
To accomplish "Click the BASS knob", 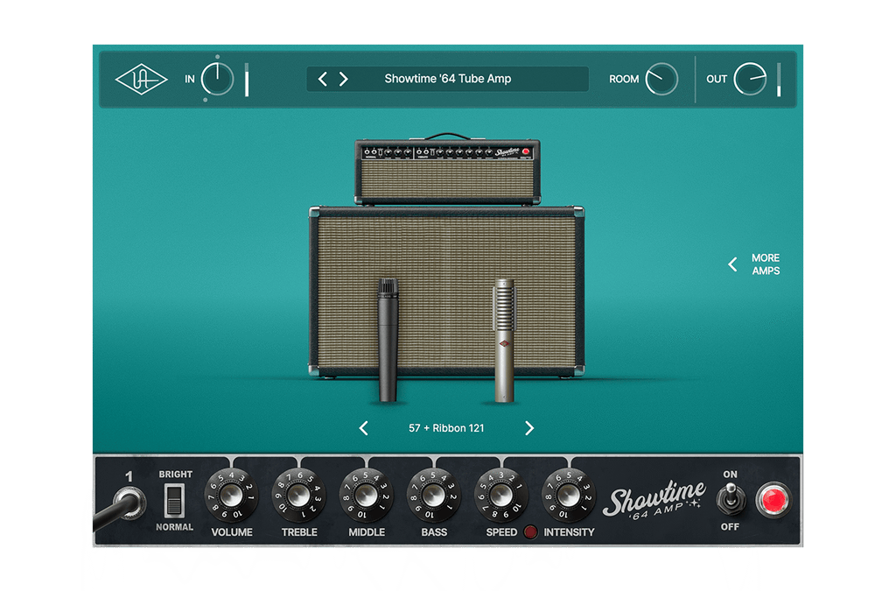I will point(433,496).
